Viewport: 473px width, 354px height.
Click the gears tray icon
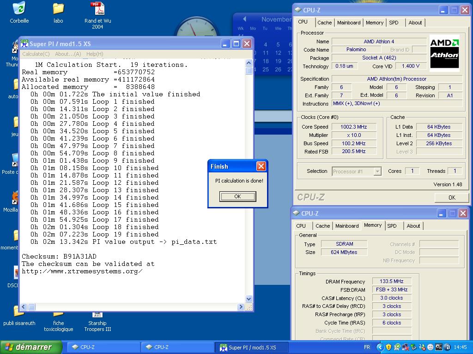point(439,347)
